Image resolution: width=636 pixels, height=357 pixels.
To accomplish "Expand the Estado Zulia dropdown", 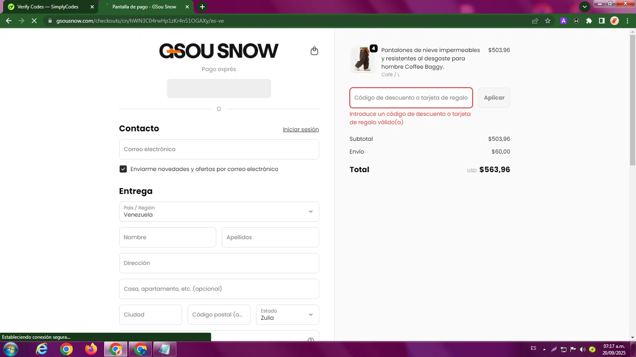I will coord(287,315).
